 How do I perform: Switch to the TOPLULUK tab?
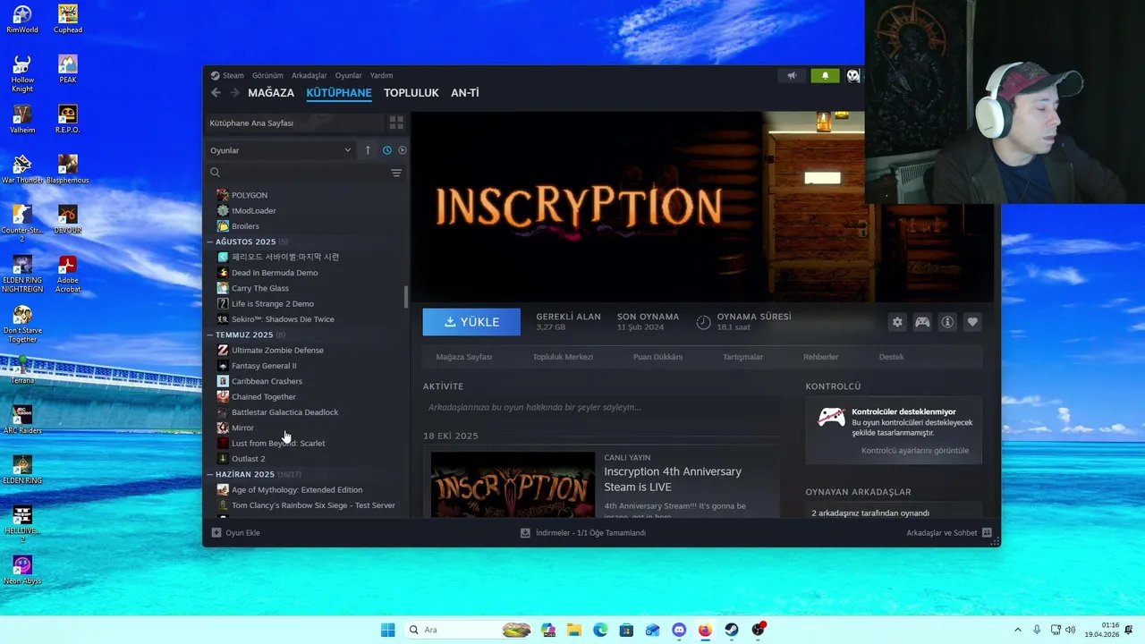(411, 93)
